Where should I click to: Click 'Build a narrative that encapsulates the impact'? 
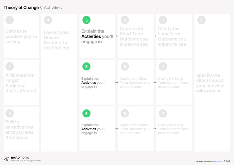[x=19, y=130]
